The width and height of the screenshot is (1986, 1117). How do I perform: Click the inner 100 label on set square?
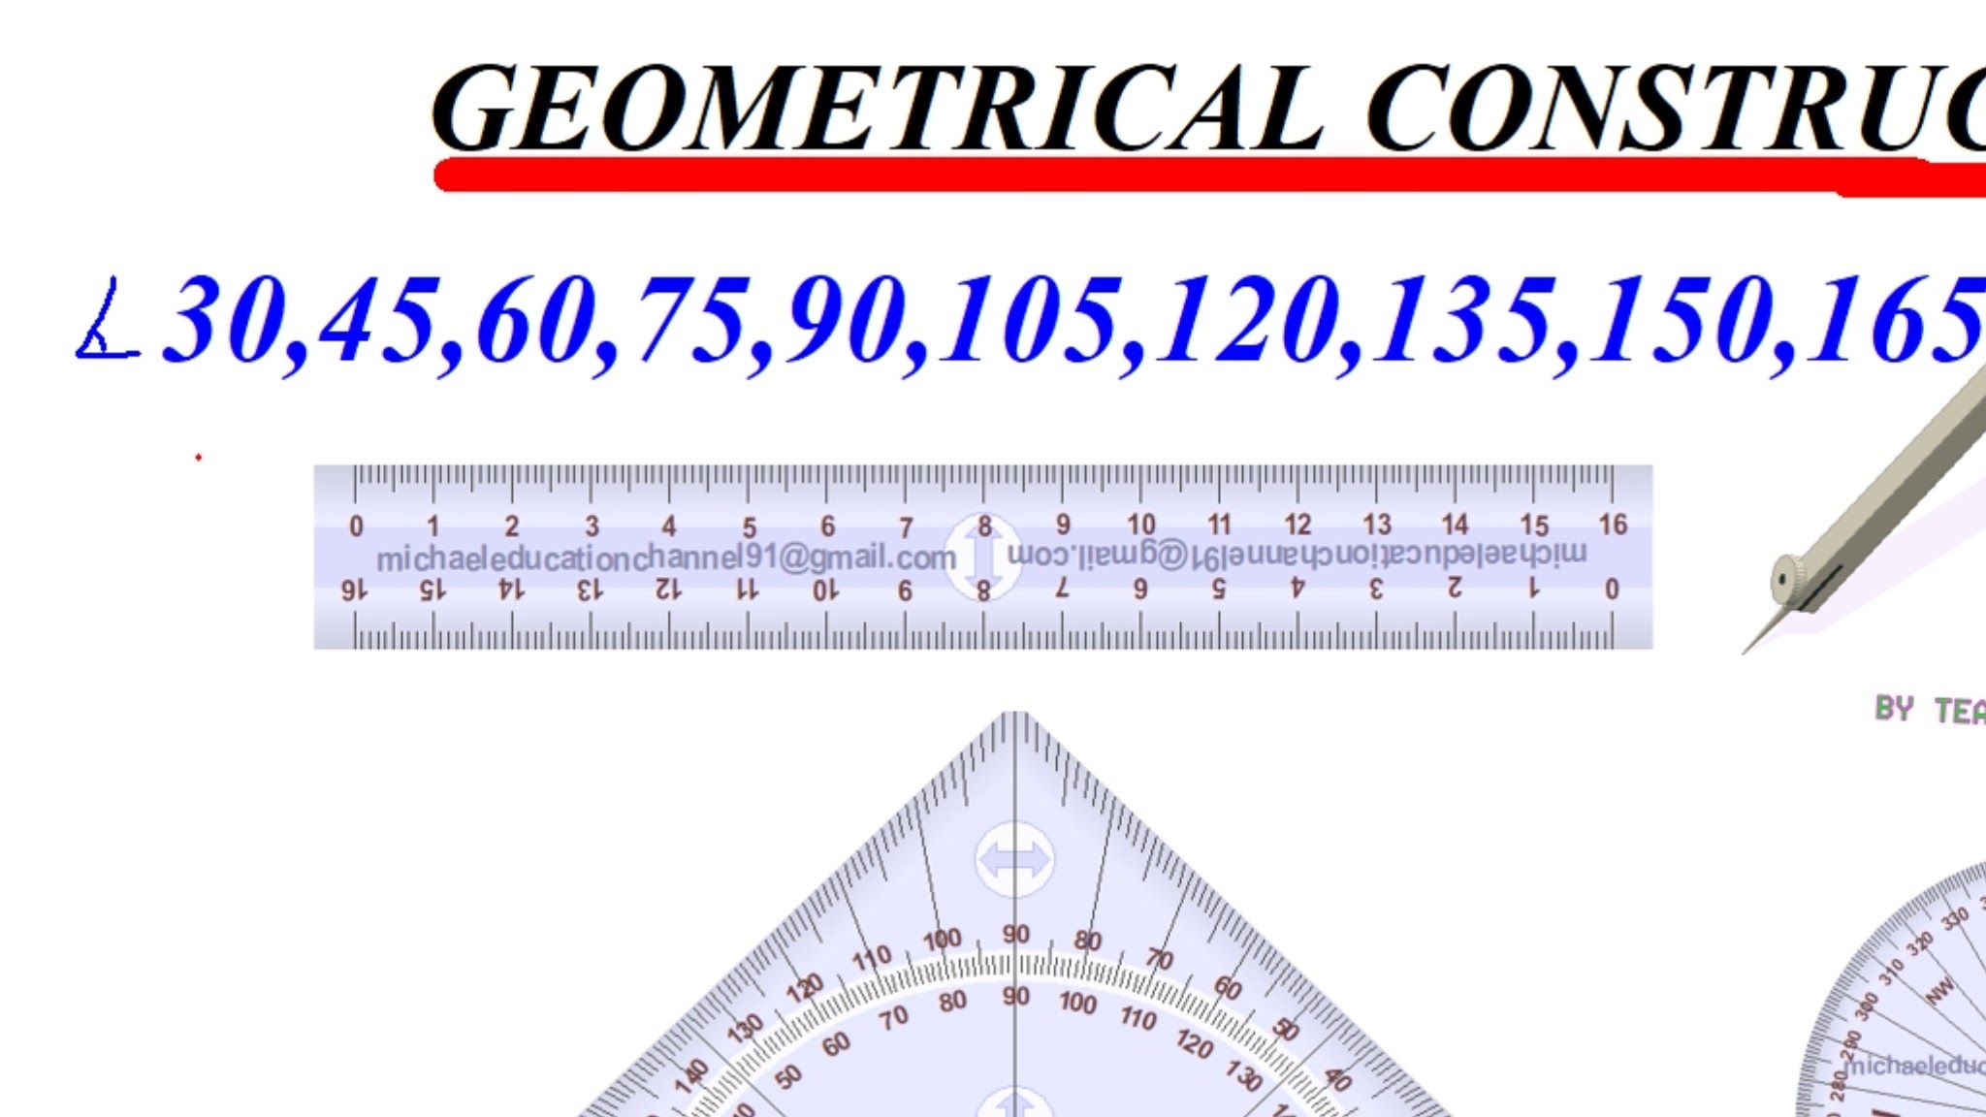1077,1002
